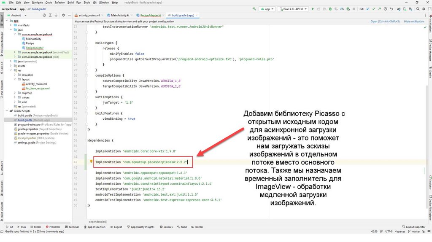Click Git update project blue arrow
This screenshot has width=432, height=242.
pos(368,8)
